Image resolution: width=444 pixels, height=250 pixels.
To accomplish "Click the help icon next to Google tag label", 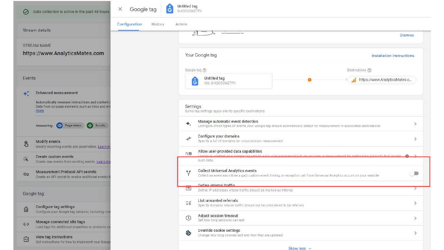I will click(204, 70).
